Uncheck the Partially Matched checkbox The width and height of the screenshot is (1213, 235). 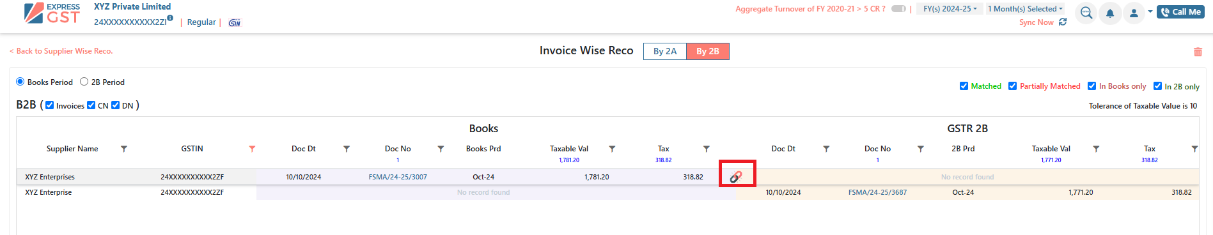(x=1012, y=86)
